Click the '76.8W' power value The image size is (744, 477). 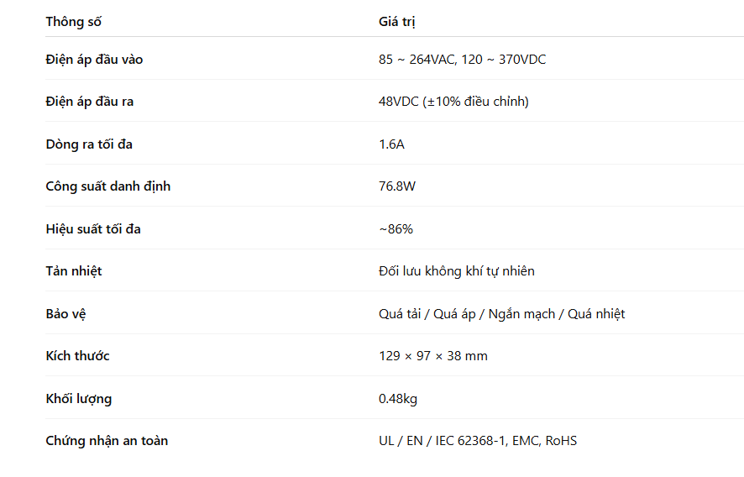[x=396, y=186]
